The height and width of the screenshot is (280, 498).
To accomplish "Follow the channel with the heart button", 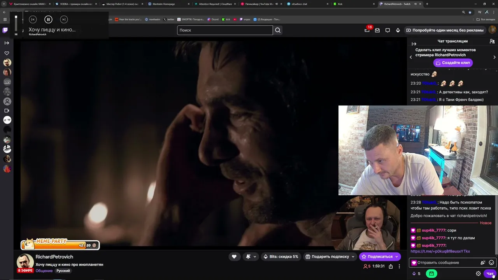I will (x=234, y=256).
